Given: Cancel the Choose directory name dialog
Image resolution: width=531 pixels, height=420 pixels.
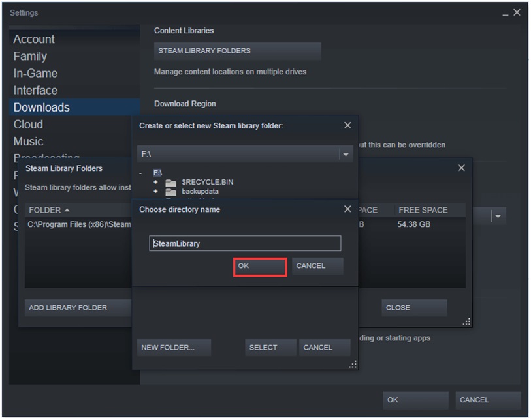Looking at the screenshot, I should click(x=316, y=266).
